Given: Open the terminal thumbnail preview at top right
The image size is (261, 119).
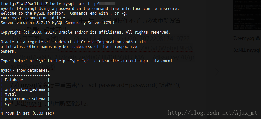Looking at the screenshot, I should (247, 15).
